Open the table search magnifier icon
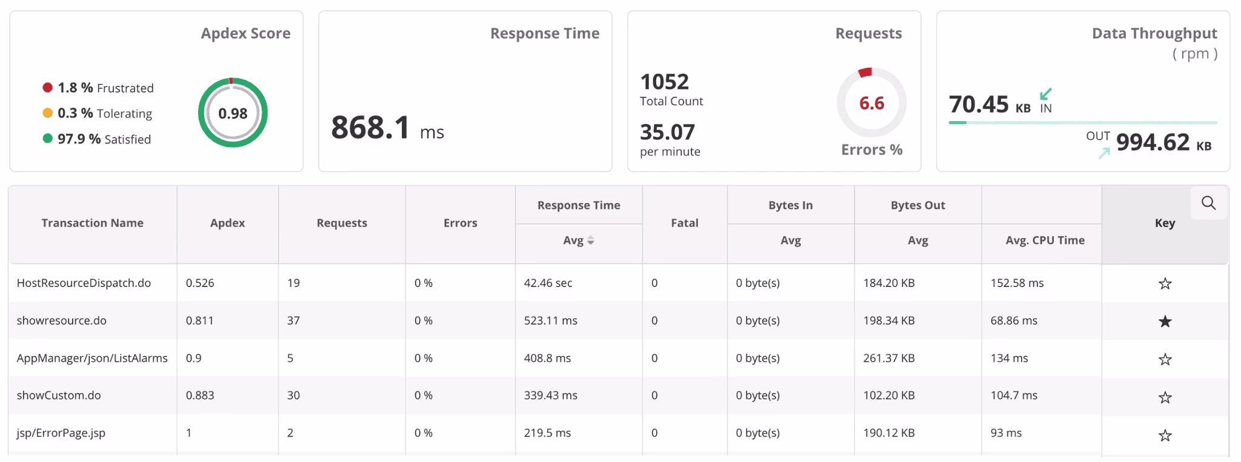 point(1208,203)
